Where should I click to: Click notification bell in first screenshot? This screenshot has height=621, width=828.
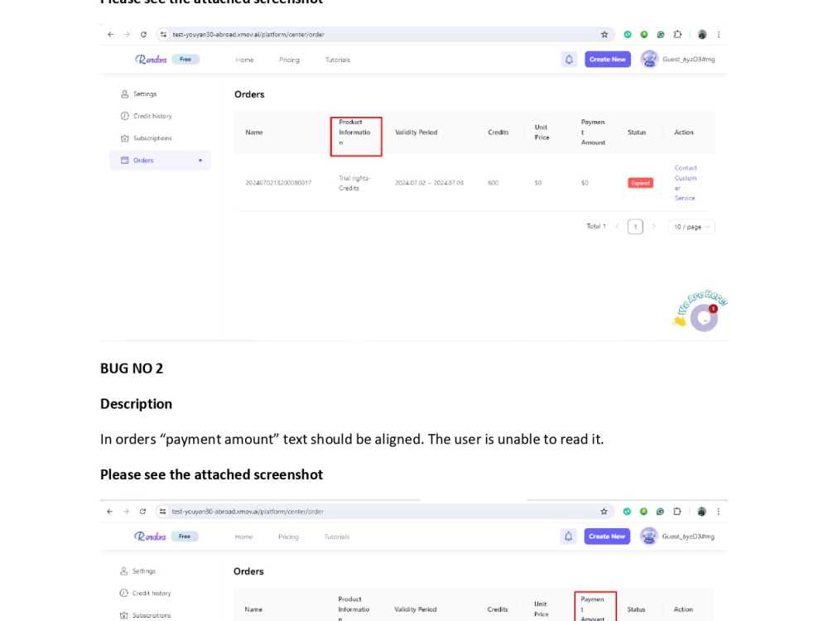click(x=569, y=60)
